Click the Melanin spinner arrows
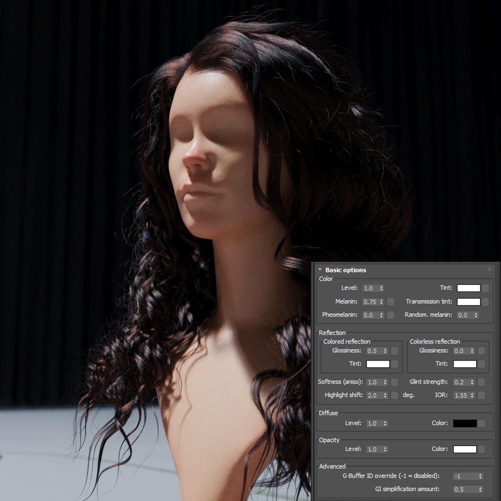The width and height of the screenshot is (501, 501). click(x=382, y=301)
